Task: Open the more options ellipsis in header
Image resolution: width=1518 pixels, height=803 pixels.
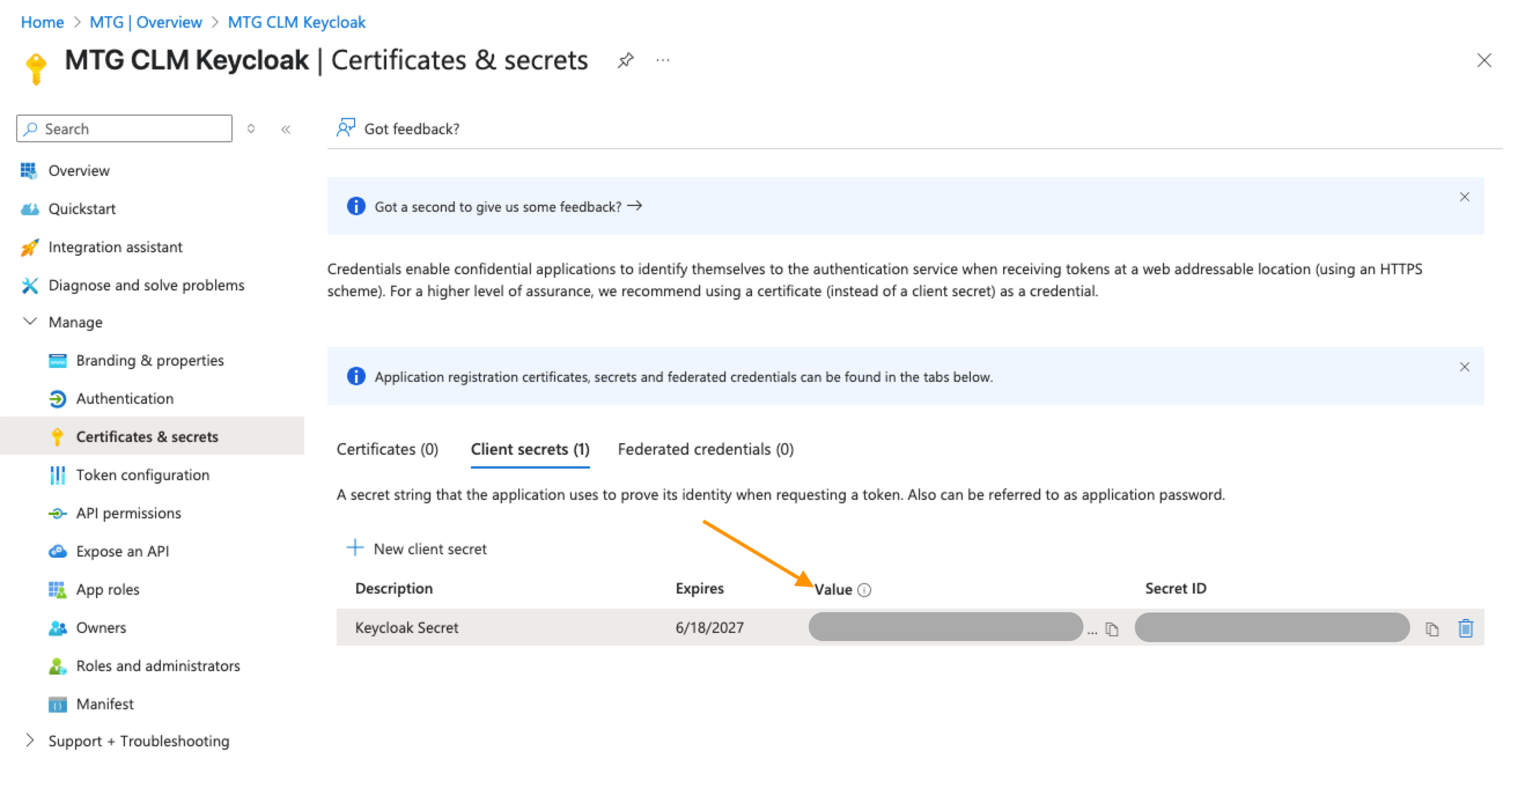Action: 663,60
